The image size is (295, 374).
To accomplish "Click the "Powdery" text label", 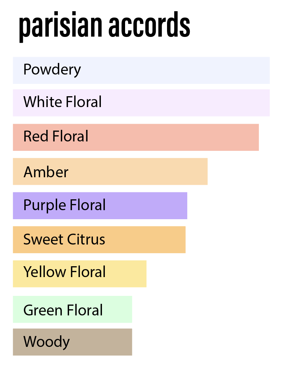I will click(52, 69).
